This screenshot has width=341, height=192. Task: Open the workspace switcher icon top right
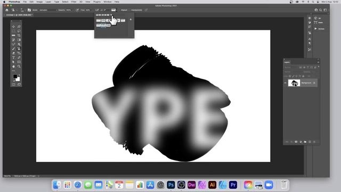tap(326, 10)
